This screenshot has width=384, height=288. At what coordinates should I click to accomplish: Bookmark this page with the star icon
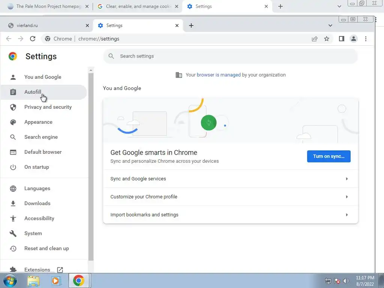[x=327, y=39]
